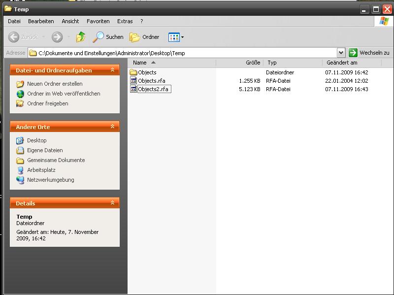This screenshot has height=295, width=394.
Task: Select the Objects2.rfa file name
Action: pyautogui.click(x=154, y=89)
